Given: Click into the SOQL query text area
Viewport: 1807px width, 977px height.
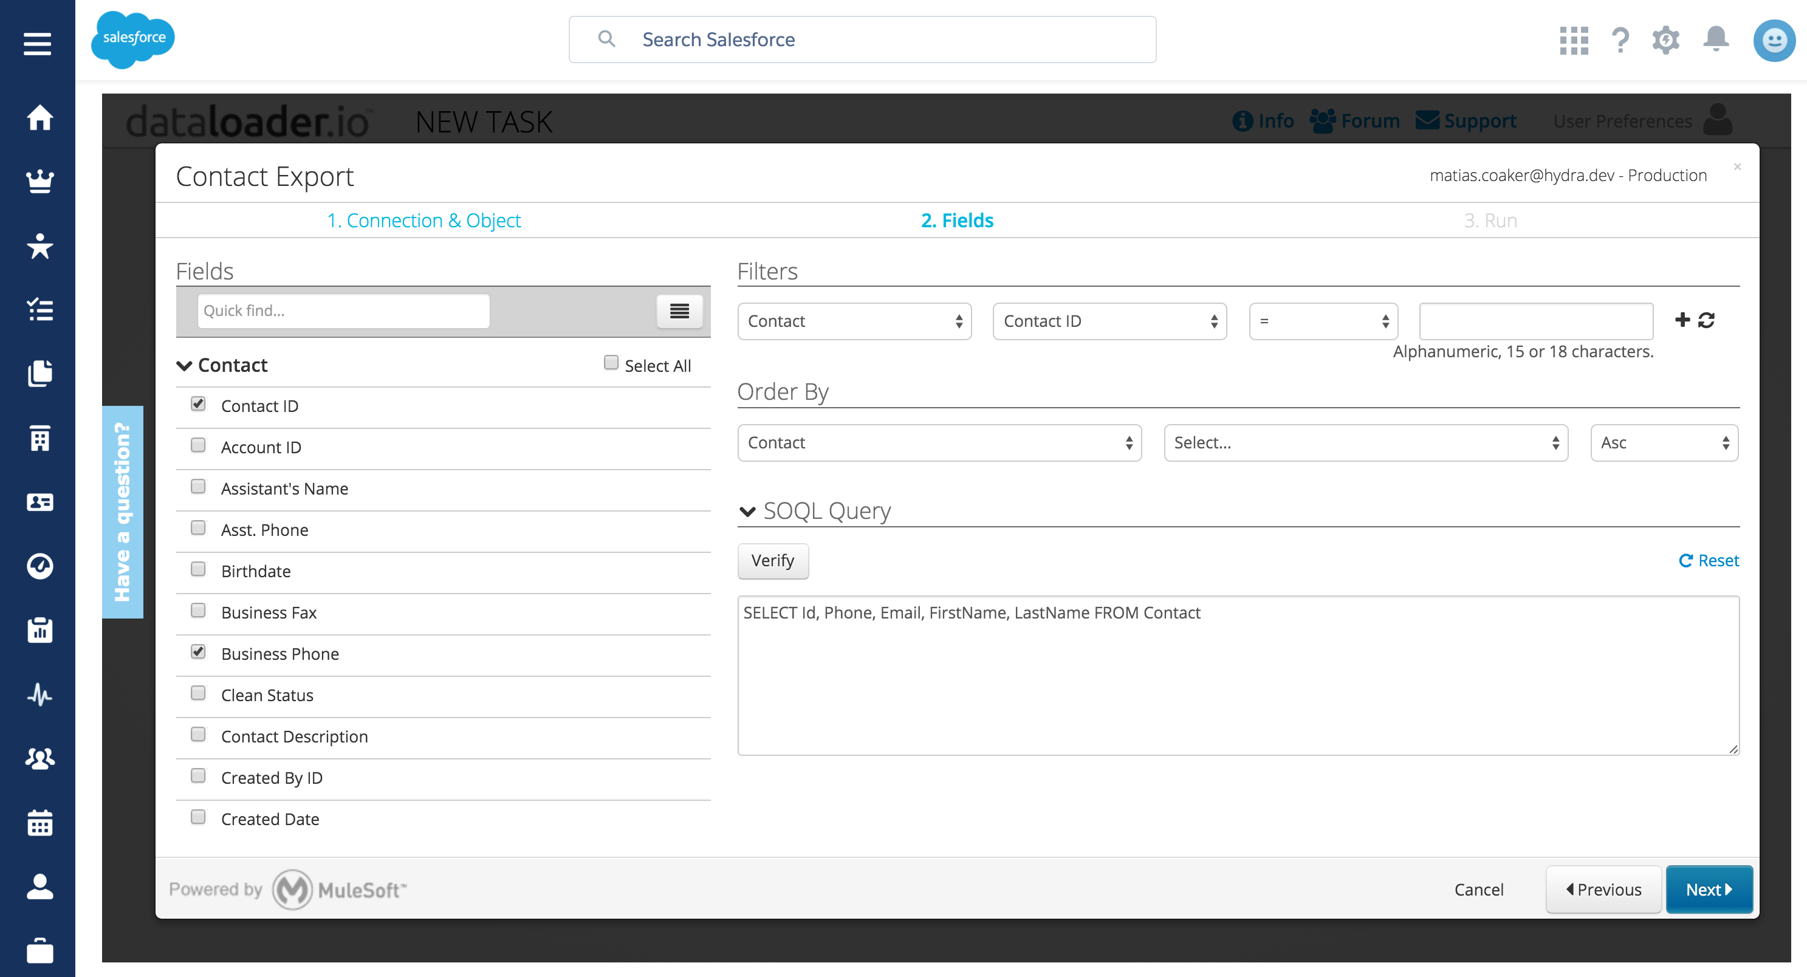Looking at the screenshot, I should (1238, 676).
